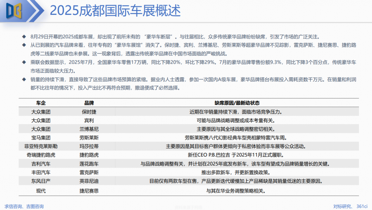Select the 莲花跑车 reason about 2025年底发布新车
The image size is (372, 210).
click(236, 164)
